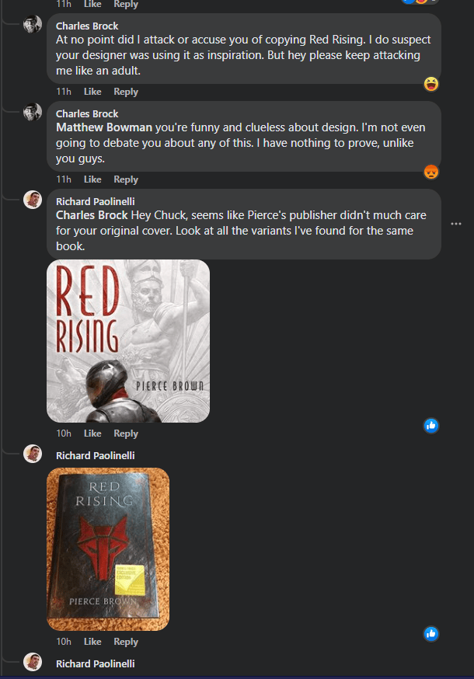The width and height of the screenshot is (474, 679).
Task: Like Charles Brock's 'attacking me like an adult' comment
Action: click(x=92, y=92)
